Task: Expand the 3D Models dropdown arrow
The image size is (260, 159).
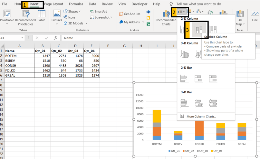Action: click(x=87, y=23)
